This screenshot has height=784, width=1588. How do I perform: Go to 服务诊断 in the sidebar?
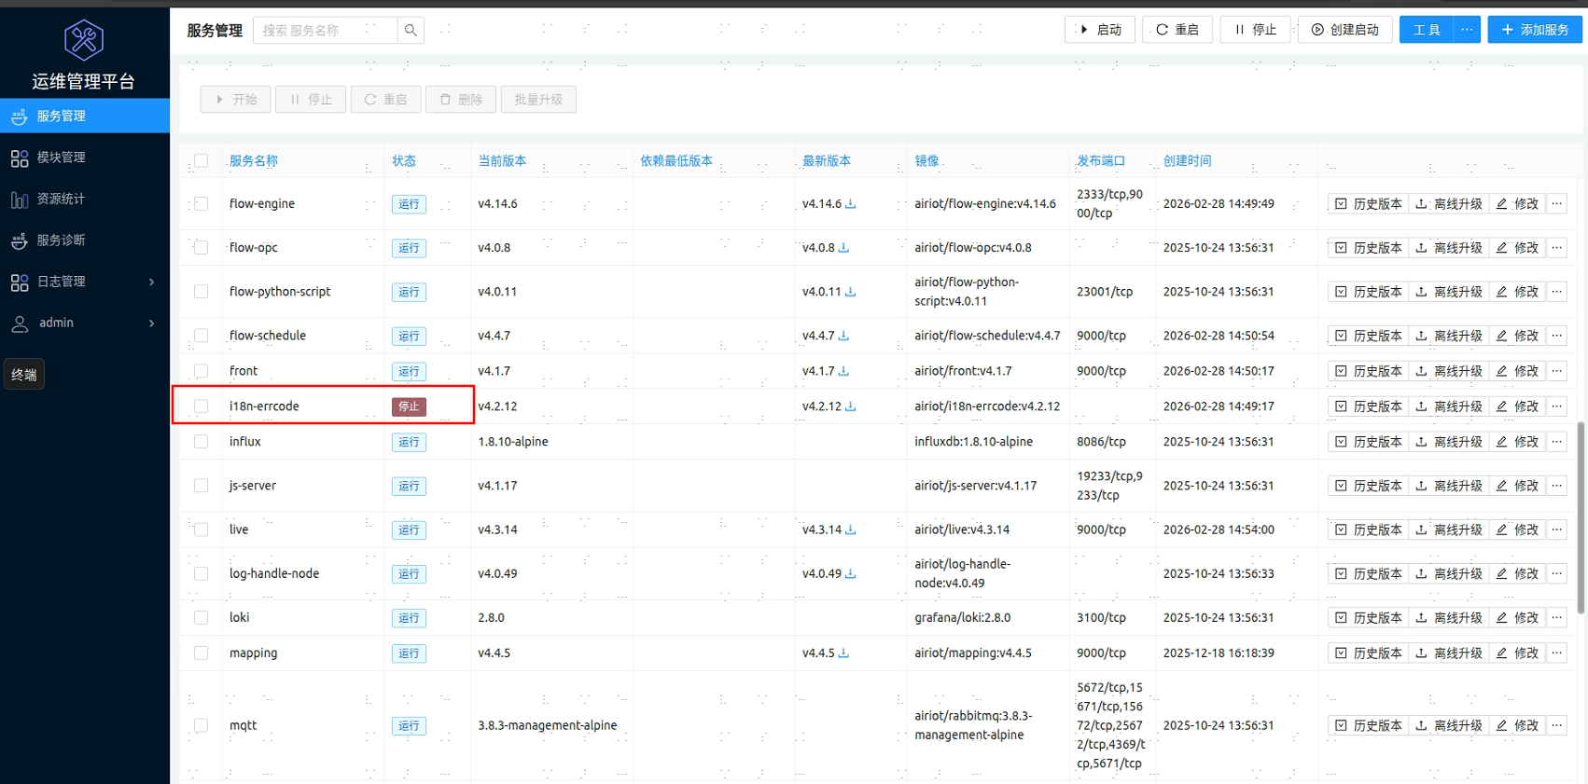click(62, 241)
